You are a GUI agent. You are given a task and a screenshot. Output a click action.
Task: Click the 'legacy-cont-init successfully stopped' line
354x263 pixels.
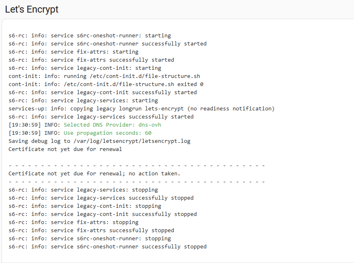click(x=103, y=214)
